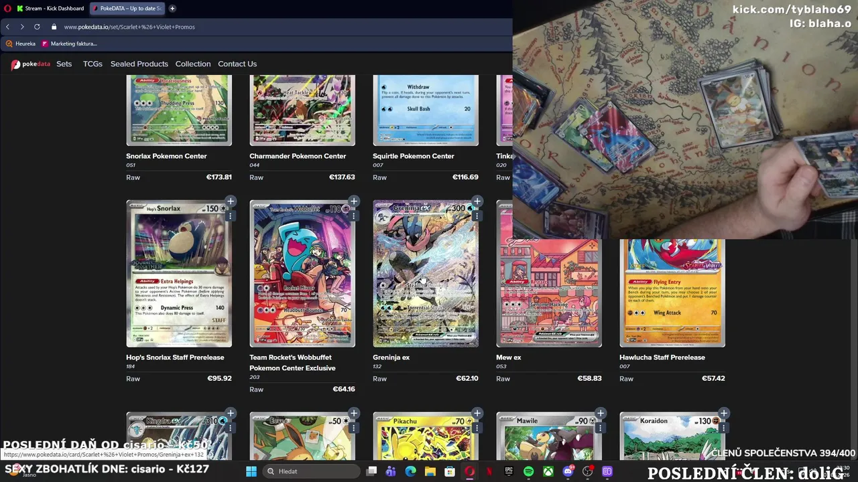
Task: Open Microsoft Edge from taskbar
Action: 411,471
